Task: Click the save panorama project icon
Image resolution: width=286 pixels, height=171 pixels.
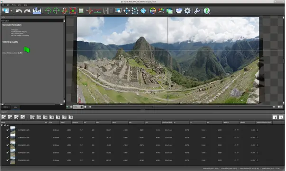Action: [x=6, y=11]
